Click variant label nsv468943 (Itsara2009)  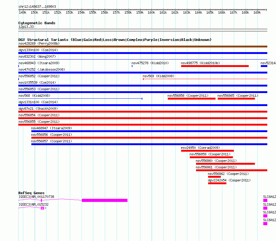coord(39,63)
